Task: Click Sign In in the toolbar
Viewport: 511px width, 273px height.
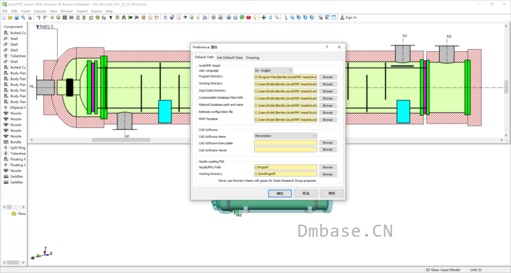Action: [x=349, y=18]
